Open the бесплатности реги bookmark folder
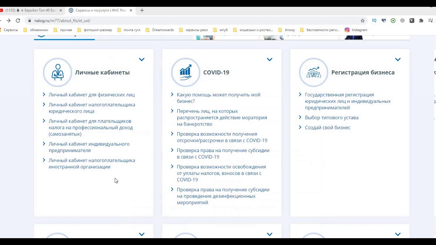Viewport: 436px width, 245px height. [320, 30]
